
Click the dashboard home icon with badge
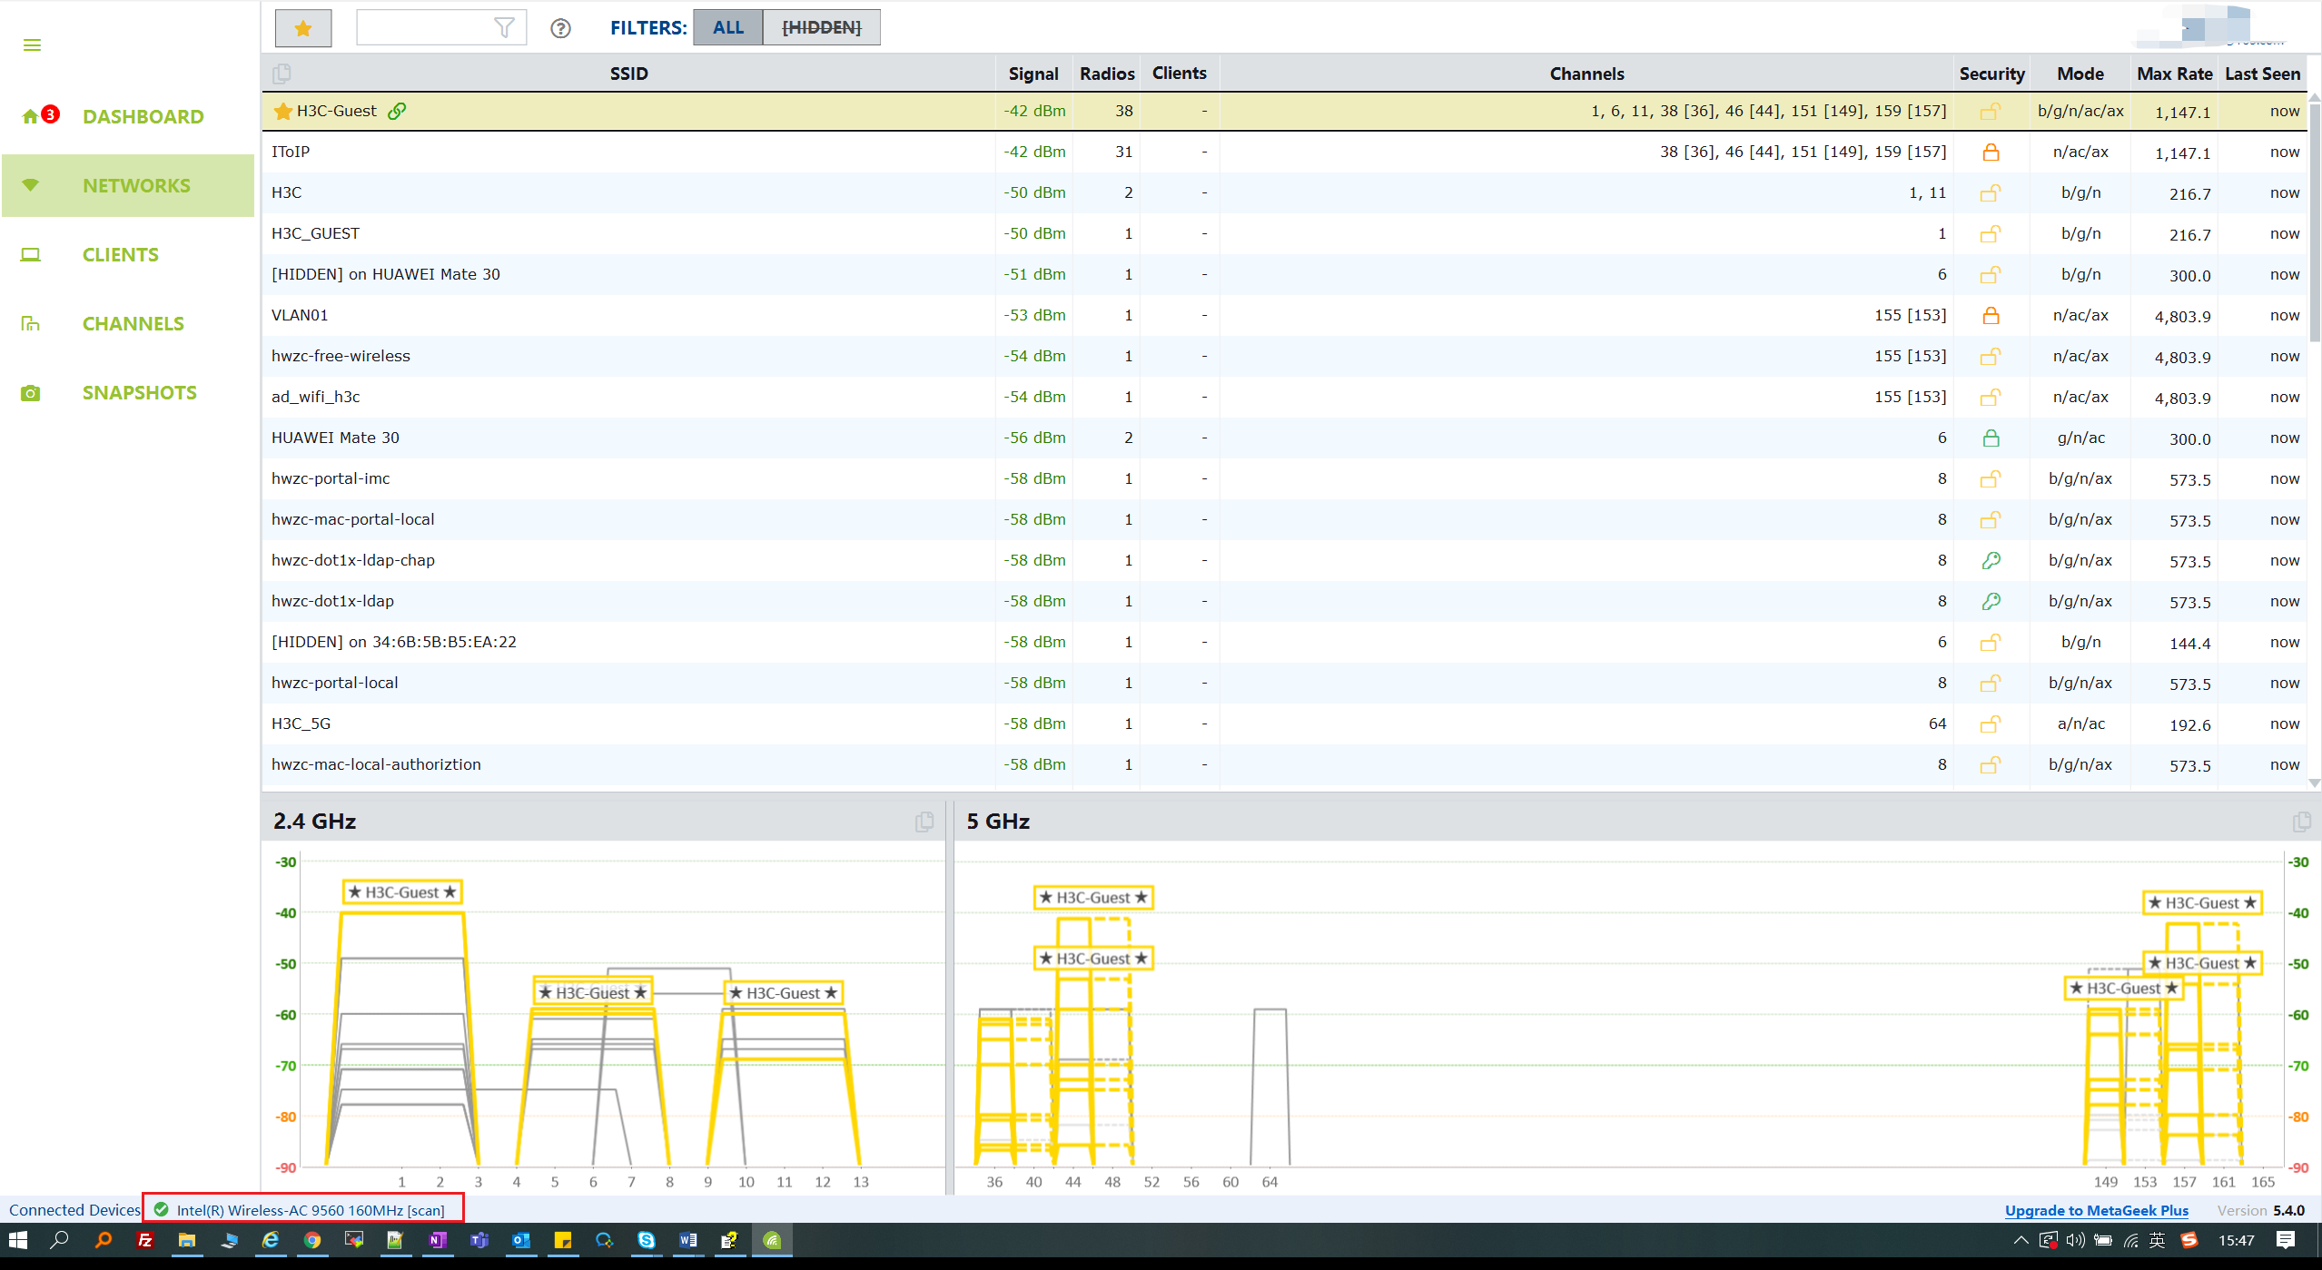click(40, 115)
